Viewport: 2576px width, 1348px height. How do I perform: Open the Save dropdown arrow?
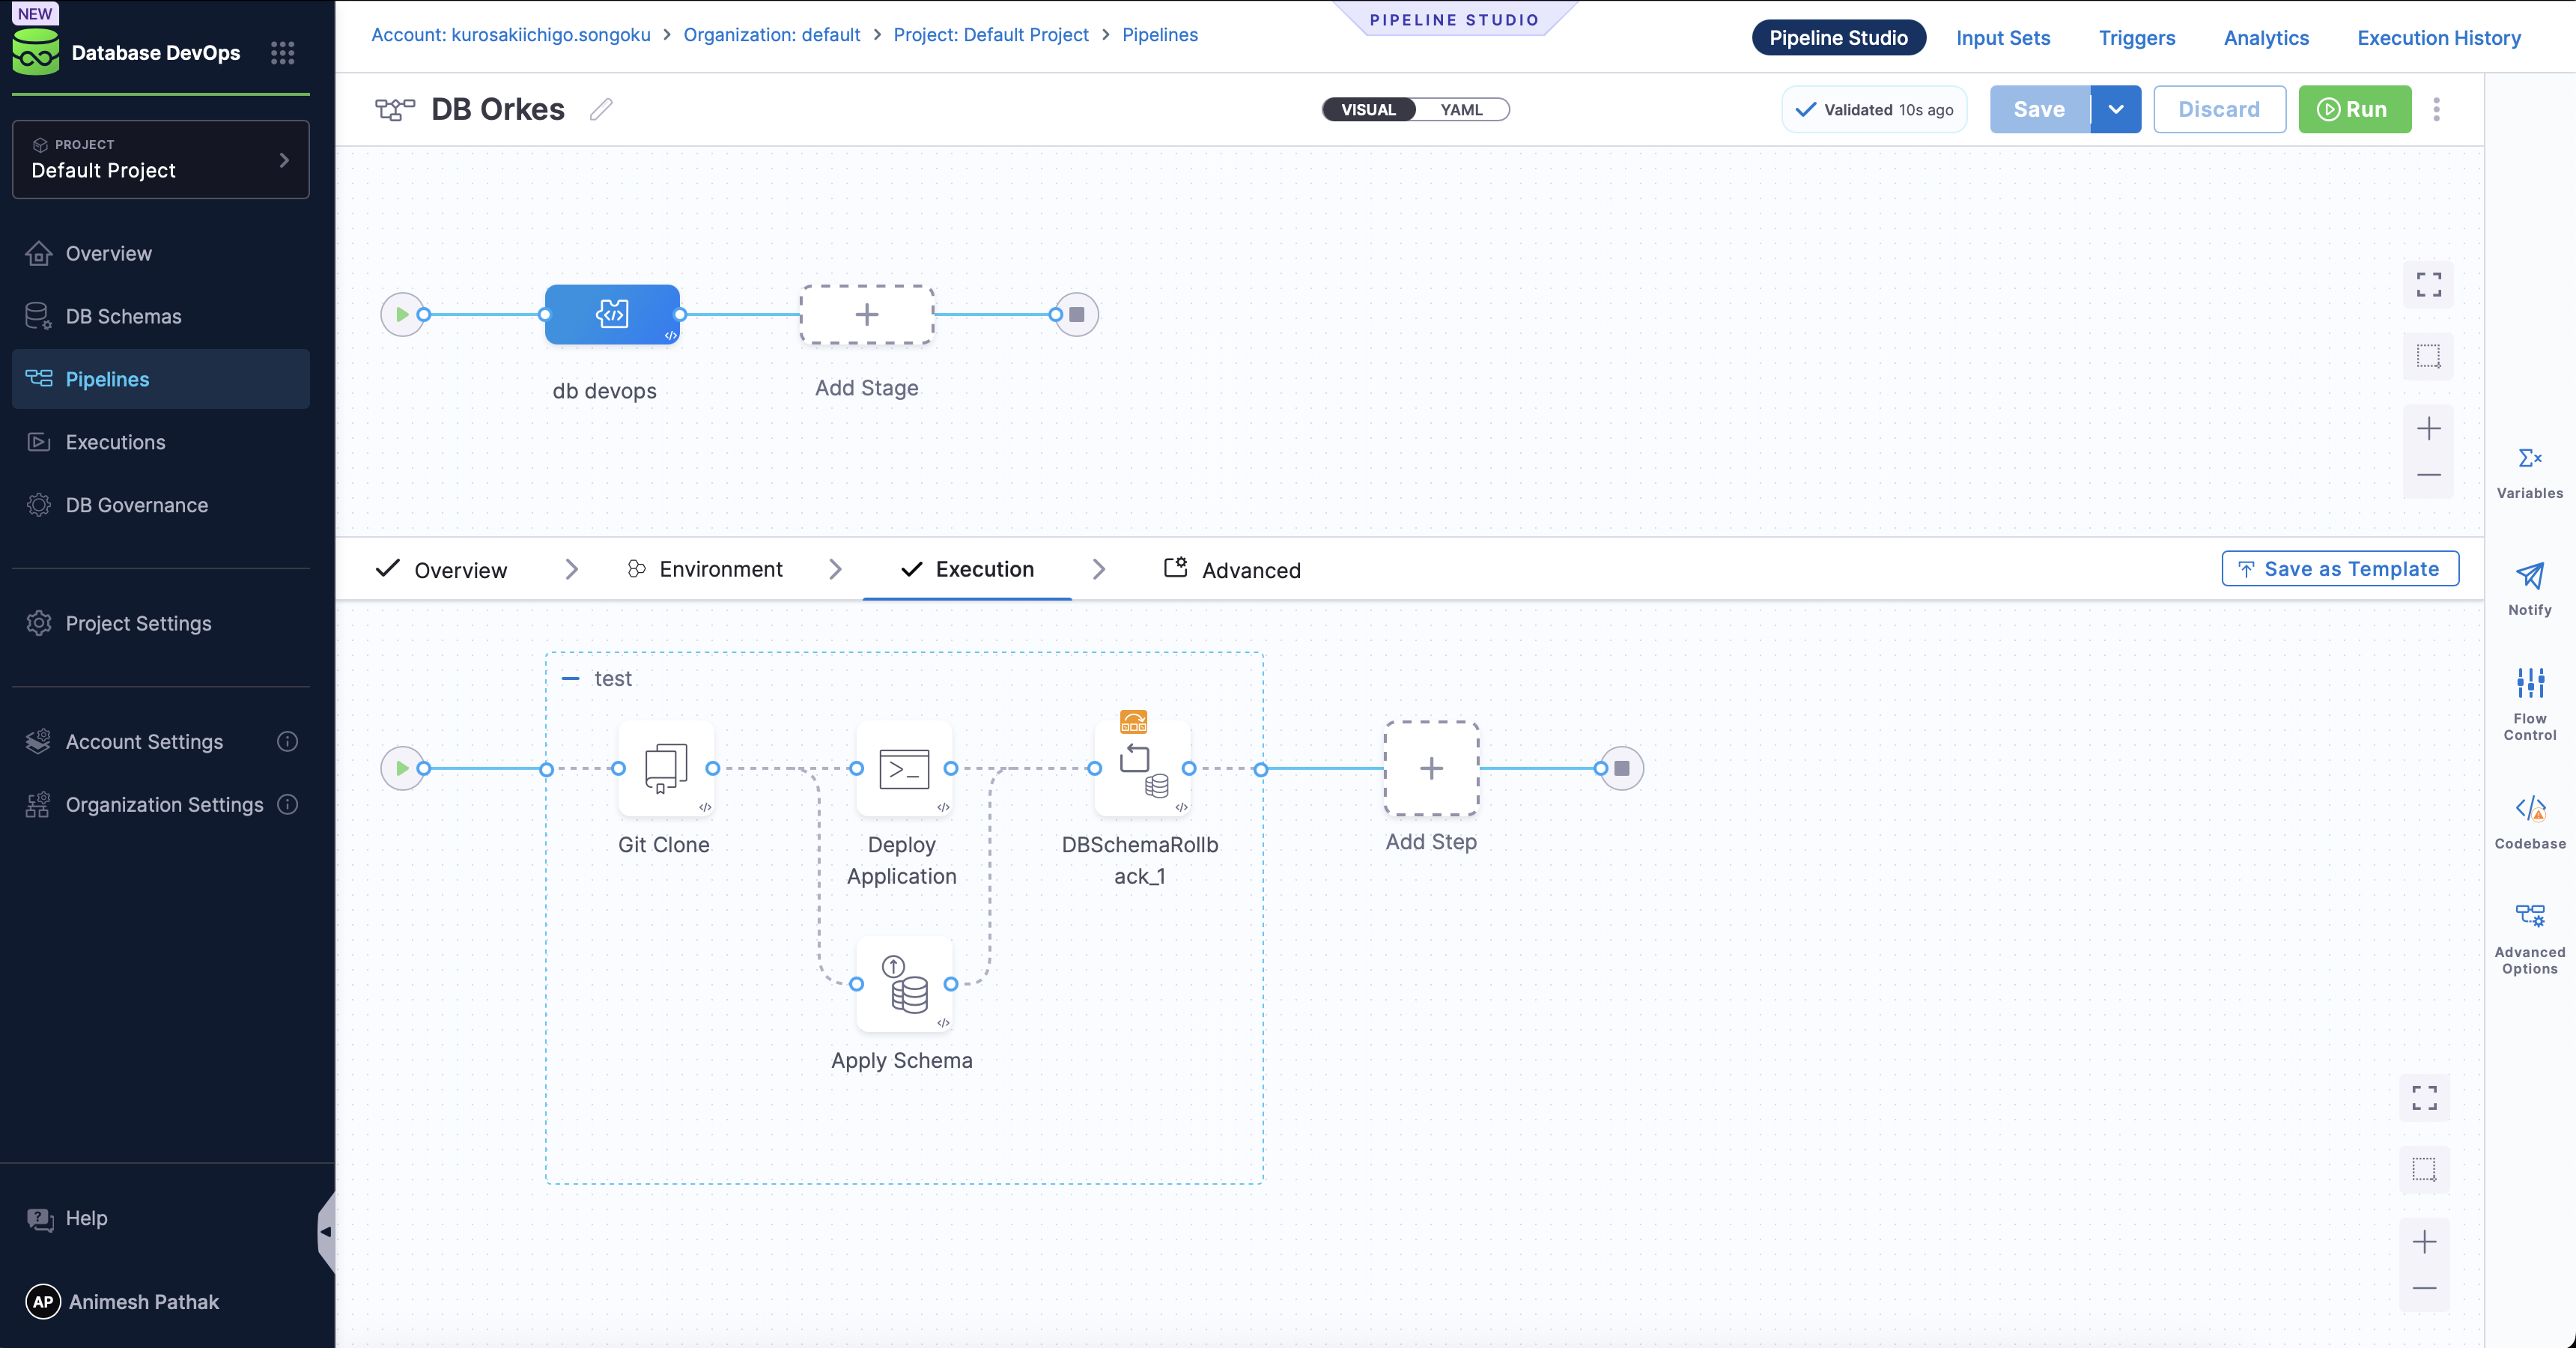click(x=2116, y=109)
